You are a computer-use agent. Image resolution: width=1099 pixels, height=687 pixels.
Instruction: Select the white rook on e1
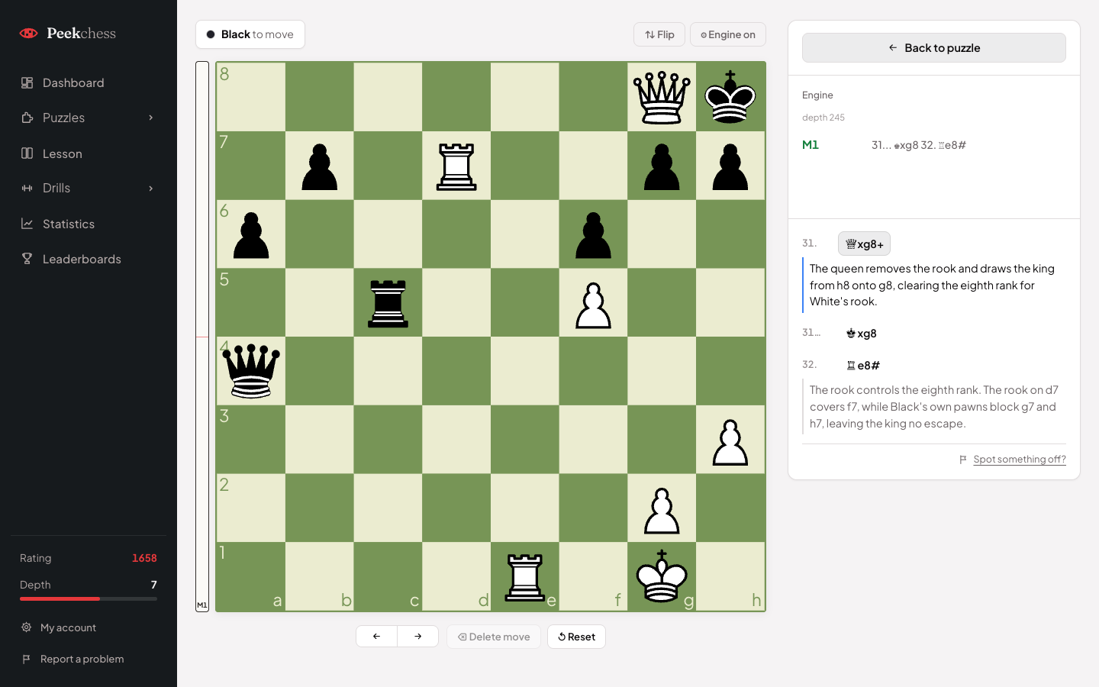click(x=525, y=577)
